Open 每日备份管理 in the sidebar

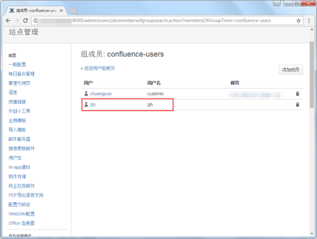point(22,74)
